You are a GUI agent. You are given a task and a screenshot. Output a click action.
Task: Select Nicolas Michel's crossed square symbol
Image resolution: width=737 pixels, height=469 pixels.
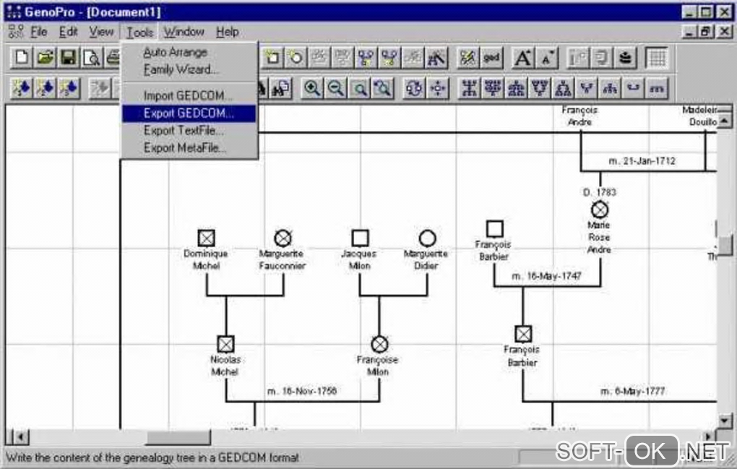coord(225,344)
